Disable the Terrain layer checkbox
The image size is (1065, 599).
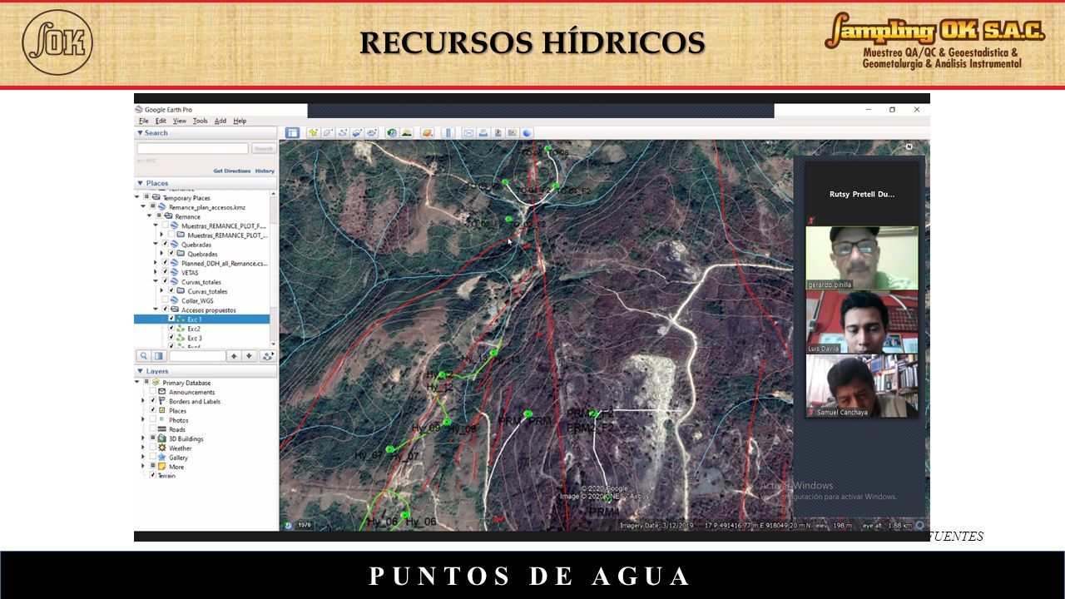(x=153, y=475)
